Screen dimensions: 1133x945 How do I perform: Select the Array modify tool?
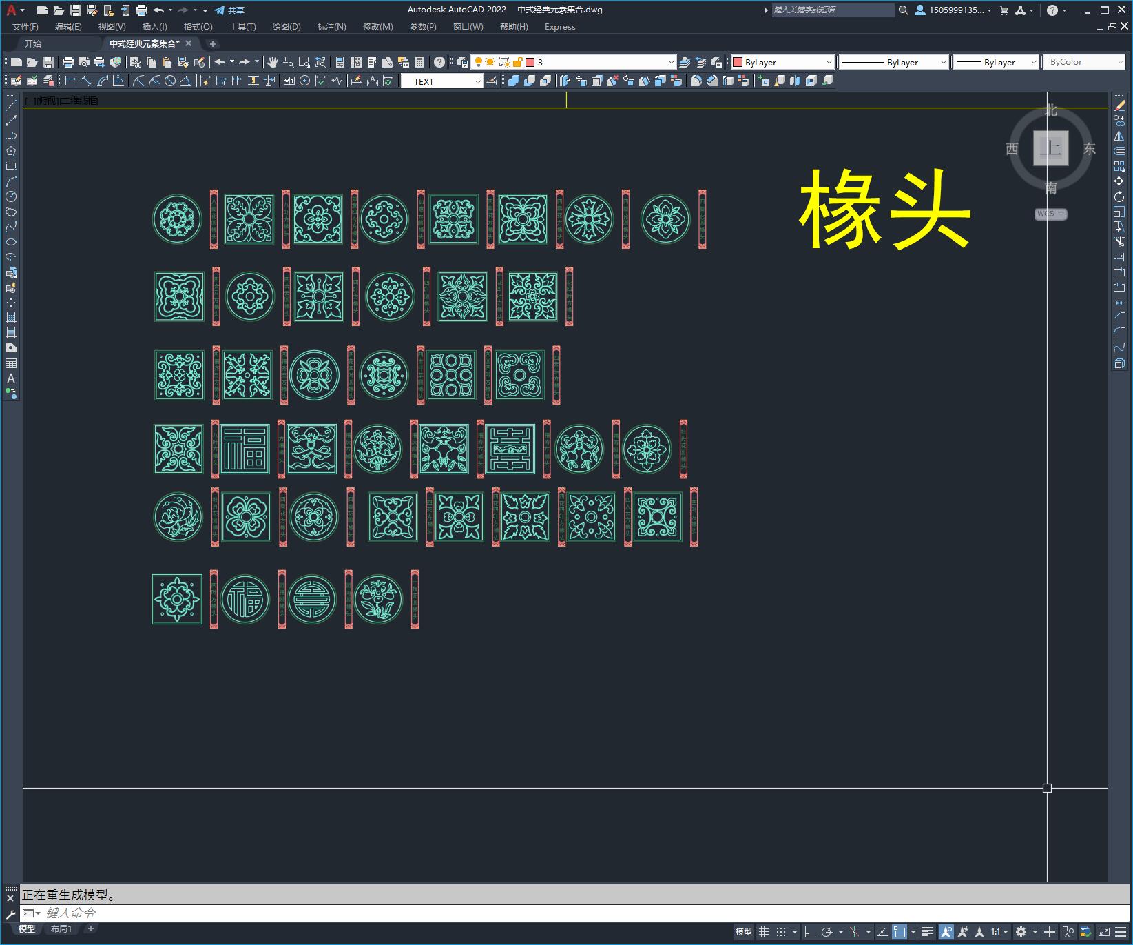1119,166
